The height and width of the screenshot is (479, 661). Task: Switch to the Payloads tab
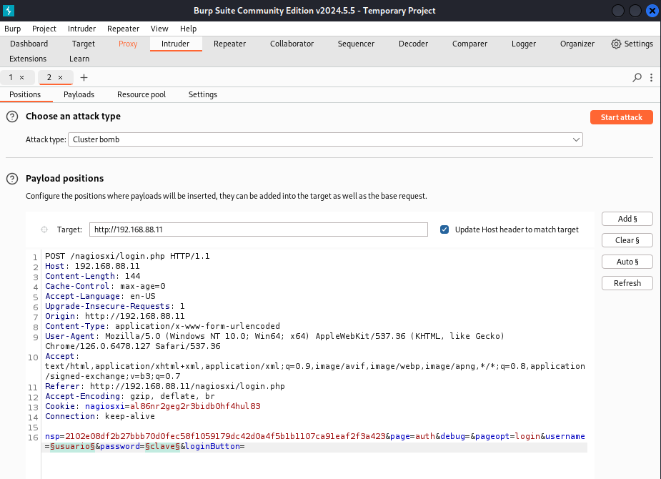(x=79, y=94)
